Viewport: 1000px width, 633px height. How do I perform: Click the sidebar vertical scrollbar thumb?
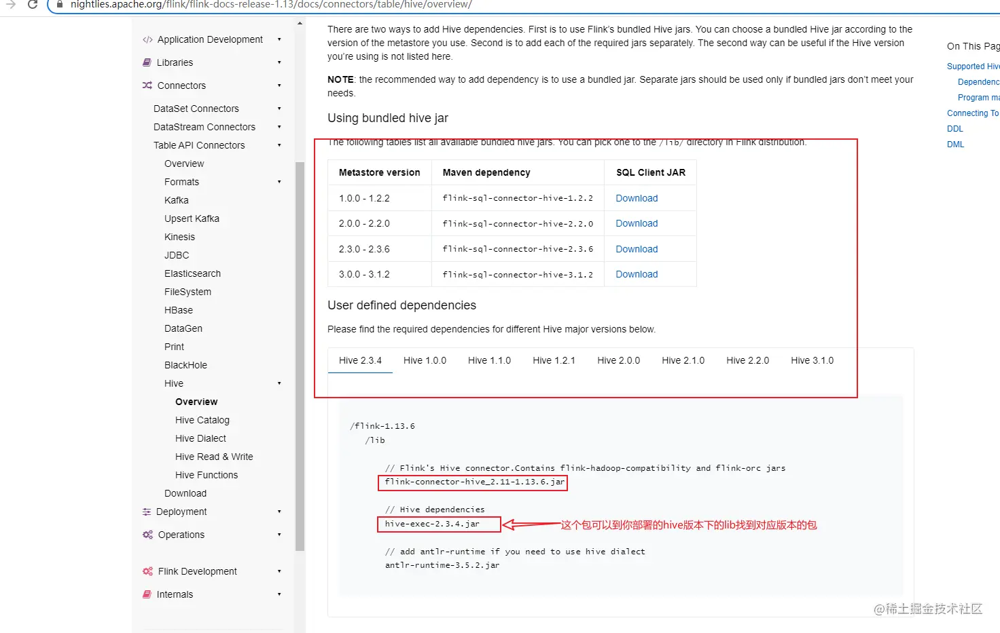300,356
